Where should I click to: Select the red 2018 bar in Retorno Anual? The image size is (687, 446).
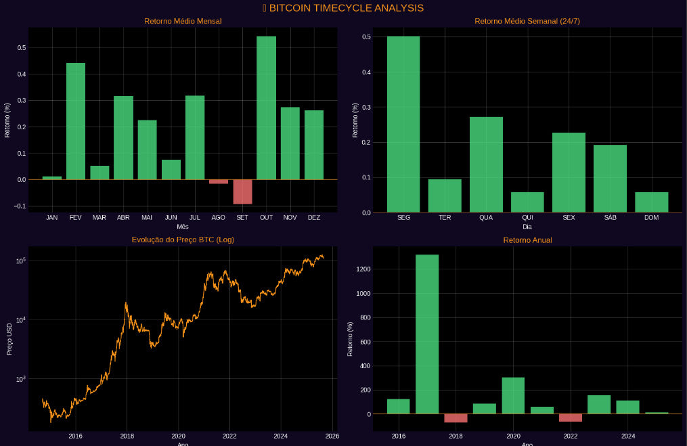click(x=456, y=418)
